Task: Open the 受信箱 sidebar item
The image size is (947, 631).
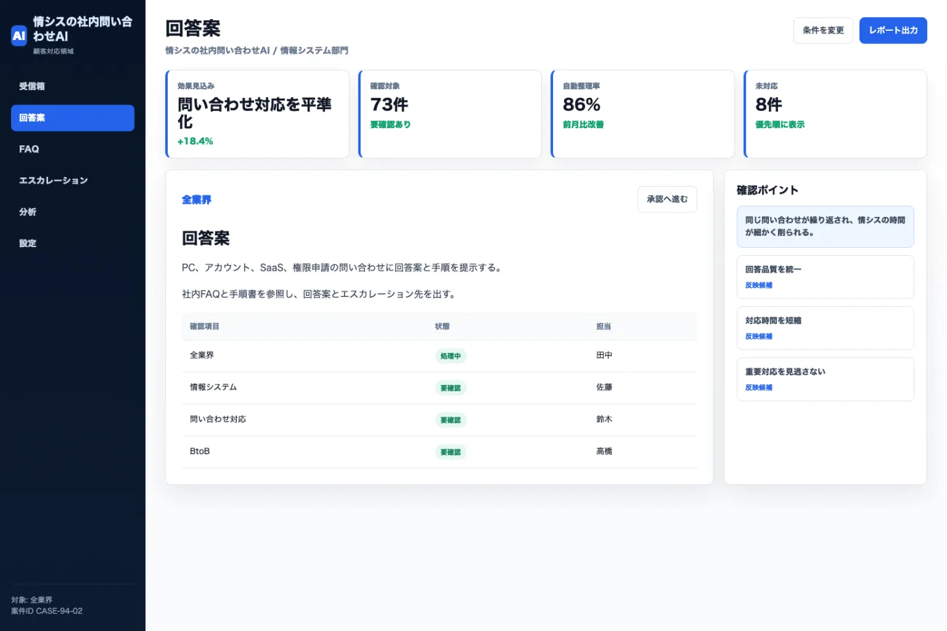Action: coord(72,86)
